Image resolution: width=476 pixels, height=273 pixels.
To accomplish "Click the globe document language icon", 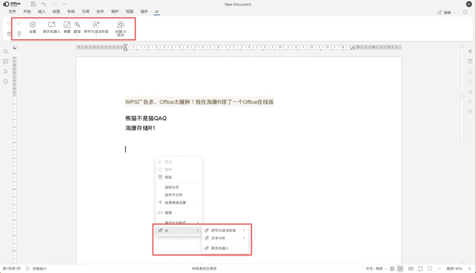I will (x=392, y=269).
